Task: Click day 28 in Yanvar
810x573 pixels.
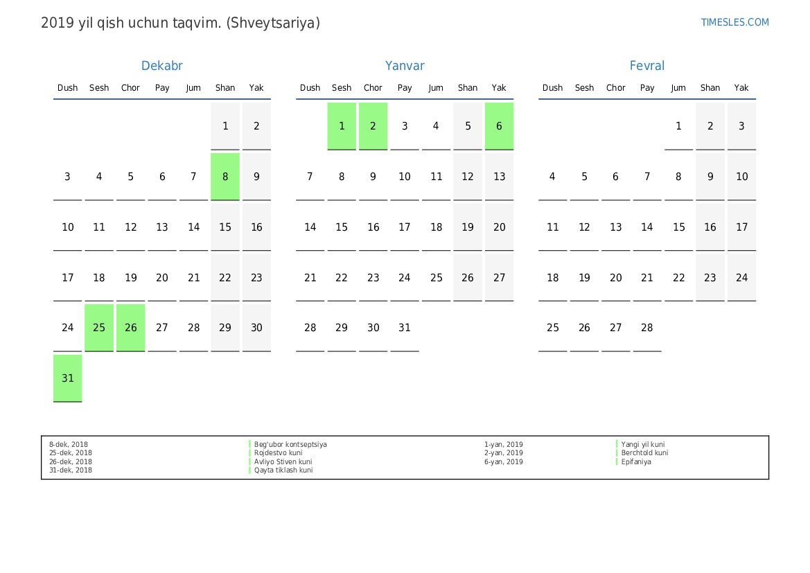Action: tap(310, 328)
